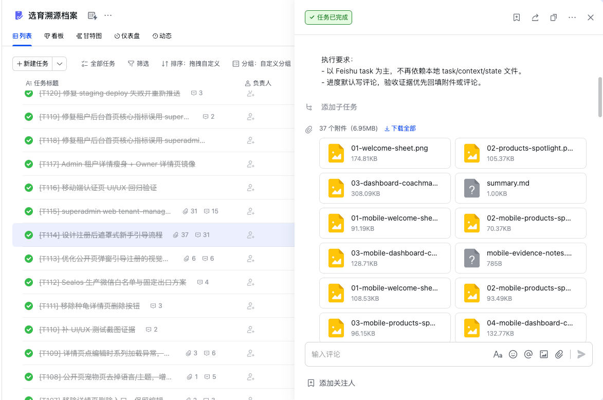Uncheck completed status of task T112
Viewport: 603px width, 400px height.
point(29,282)
